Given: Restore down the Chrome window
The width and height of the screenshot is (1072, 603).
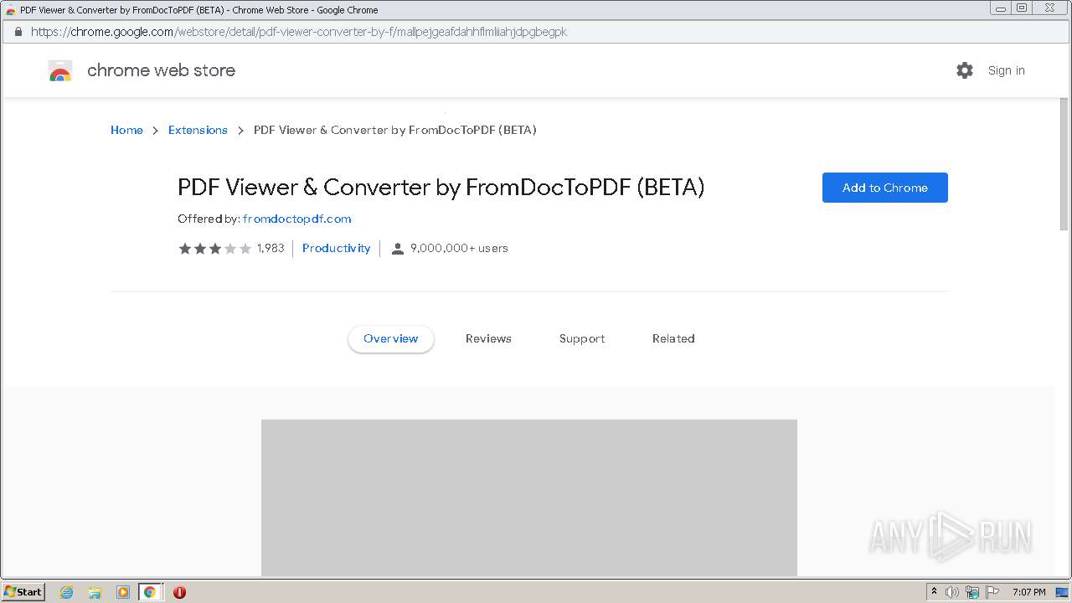Looking at the screenshot, I should (1022, 8).
